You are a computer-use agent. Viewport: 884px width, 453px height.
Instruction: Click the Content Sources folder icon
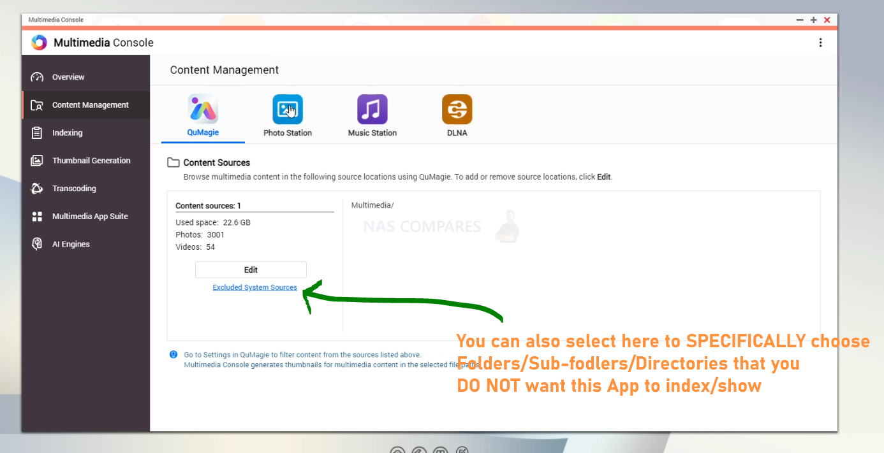coord(173,162)
